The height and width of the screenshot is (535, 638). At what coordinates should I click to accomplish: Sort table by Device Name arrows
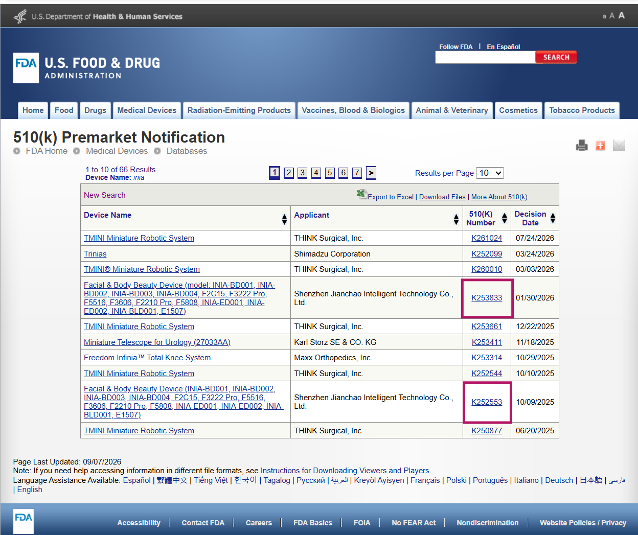point(284,219)
